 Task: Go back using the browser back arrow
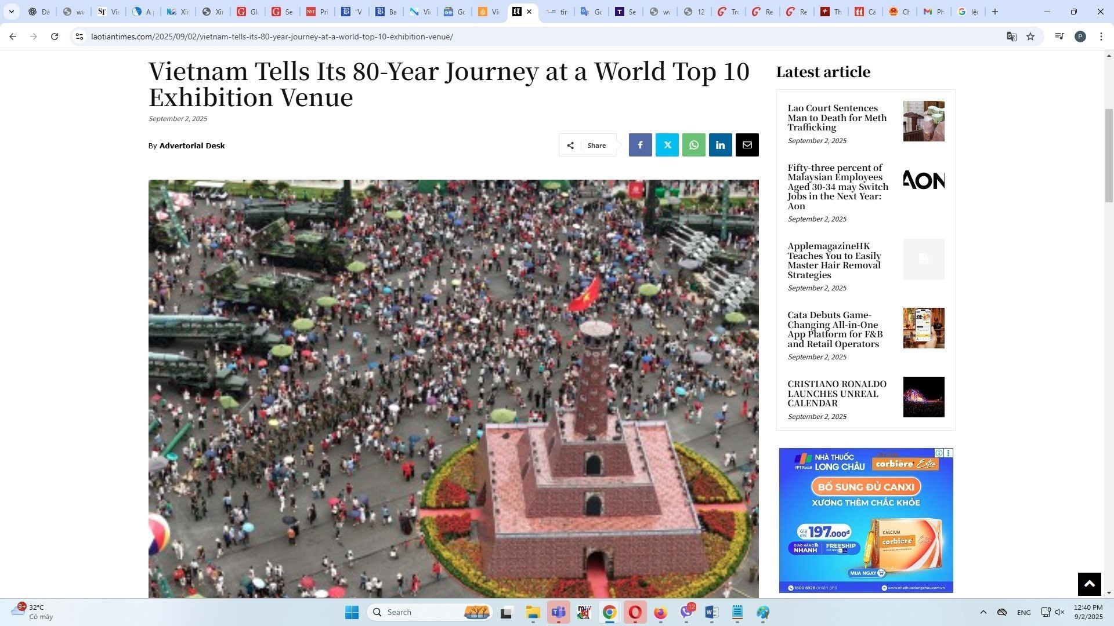point(13,37)
